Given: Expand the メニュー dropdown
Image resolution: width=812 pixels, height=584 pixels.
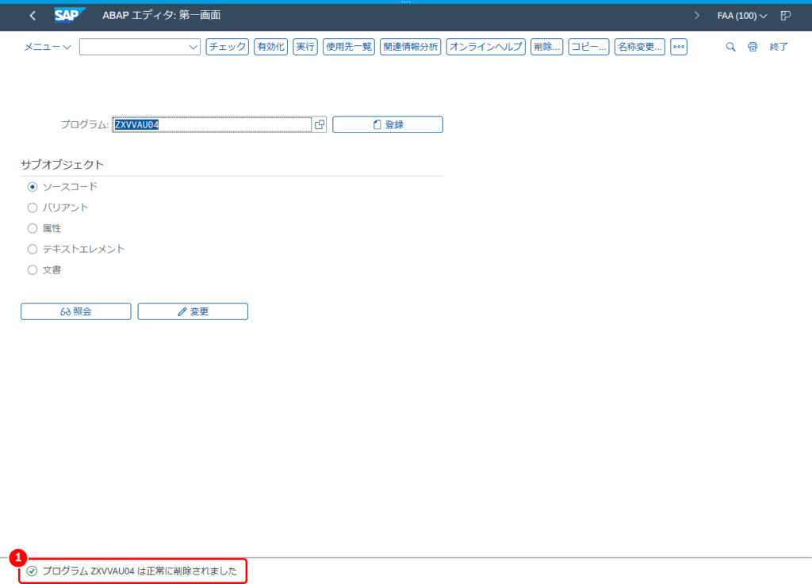Looking at the screenshot, I should tap(47, 47).
